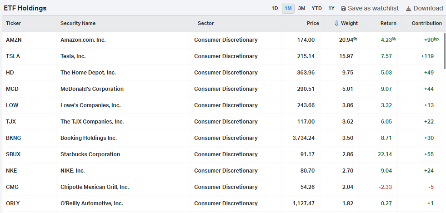
Task: Click Save as watchlist link
Action: 373,9
